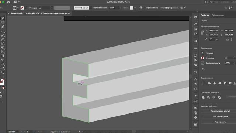
Task: Click the Intersect pathfinder icon
Action: coord(214,98)
